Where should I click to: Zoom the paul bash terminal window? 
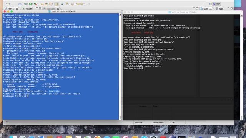pos(12,11)
